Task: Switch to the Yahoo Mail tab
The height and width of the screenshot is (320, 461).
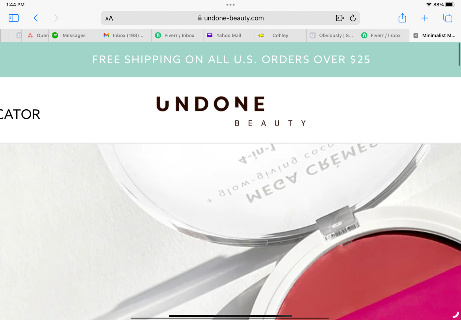Action: (229, 35)
